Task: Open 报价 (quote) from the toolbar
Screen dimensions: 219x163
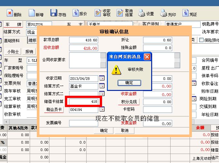Action: point(76,14)
